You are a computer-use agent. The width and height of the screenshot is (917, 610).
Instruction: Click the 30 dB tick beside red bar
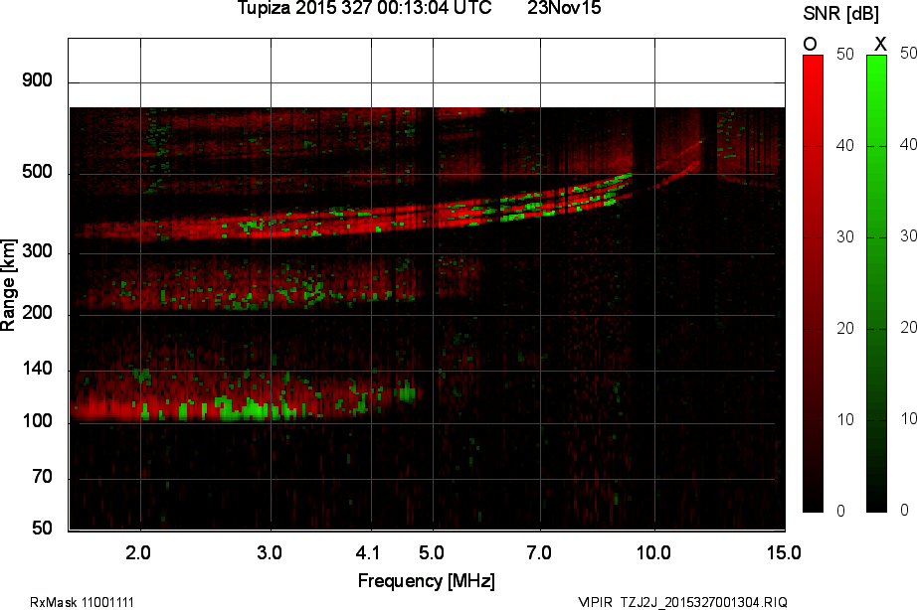[x=845, y=236]
